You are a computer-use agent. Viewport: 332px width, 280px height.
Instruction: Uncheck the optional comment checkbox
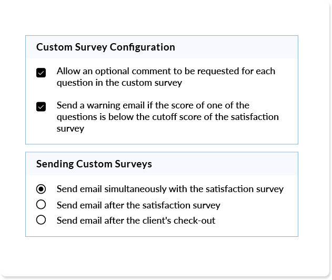coord(41,73)
